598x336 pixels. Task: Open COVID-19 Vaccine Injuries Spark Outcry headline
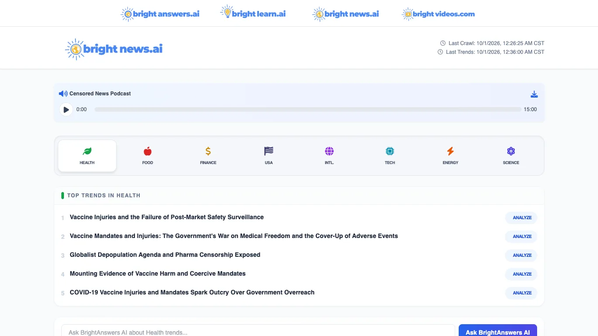tap(192, 292)
